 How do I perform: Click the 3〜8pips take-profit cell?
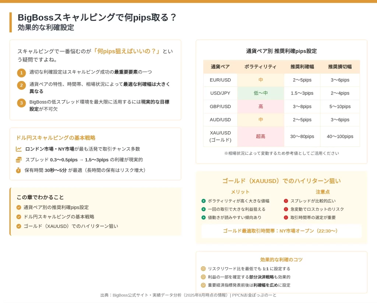(302, 106)
